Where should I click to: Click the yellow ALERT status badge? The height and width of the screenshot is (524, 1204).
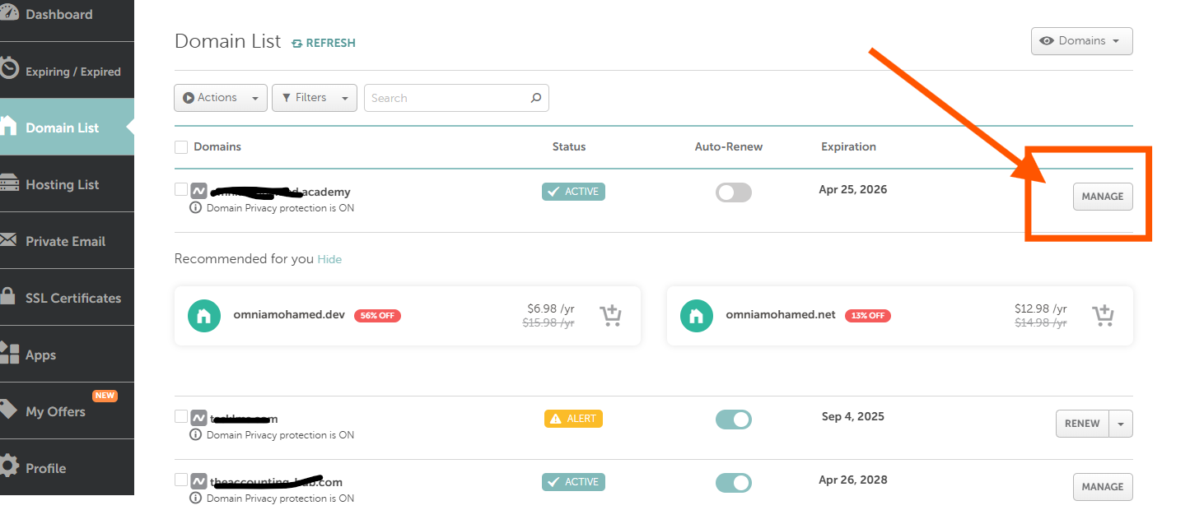tap(573, 419)
